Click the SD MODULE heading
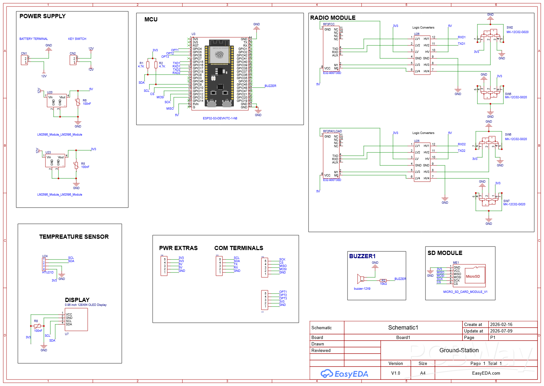Screen dimensions: 544x386 445,253
